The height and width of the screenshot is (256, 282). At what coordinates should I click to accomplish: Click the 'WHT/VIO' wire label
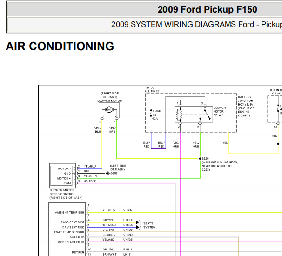90,181
